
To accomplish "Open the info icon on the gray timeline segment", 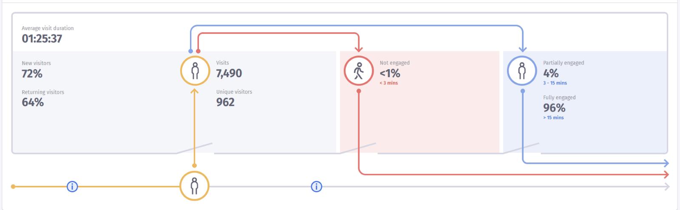I will 317,186.
